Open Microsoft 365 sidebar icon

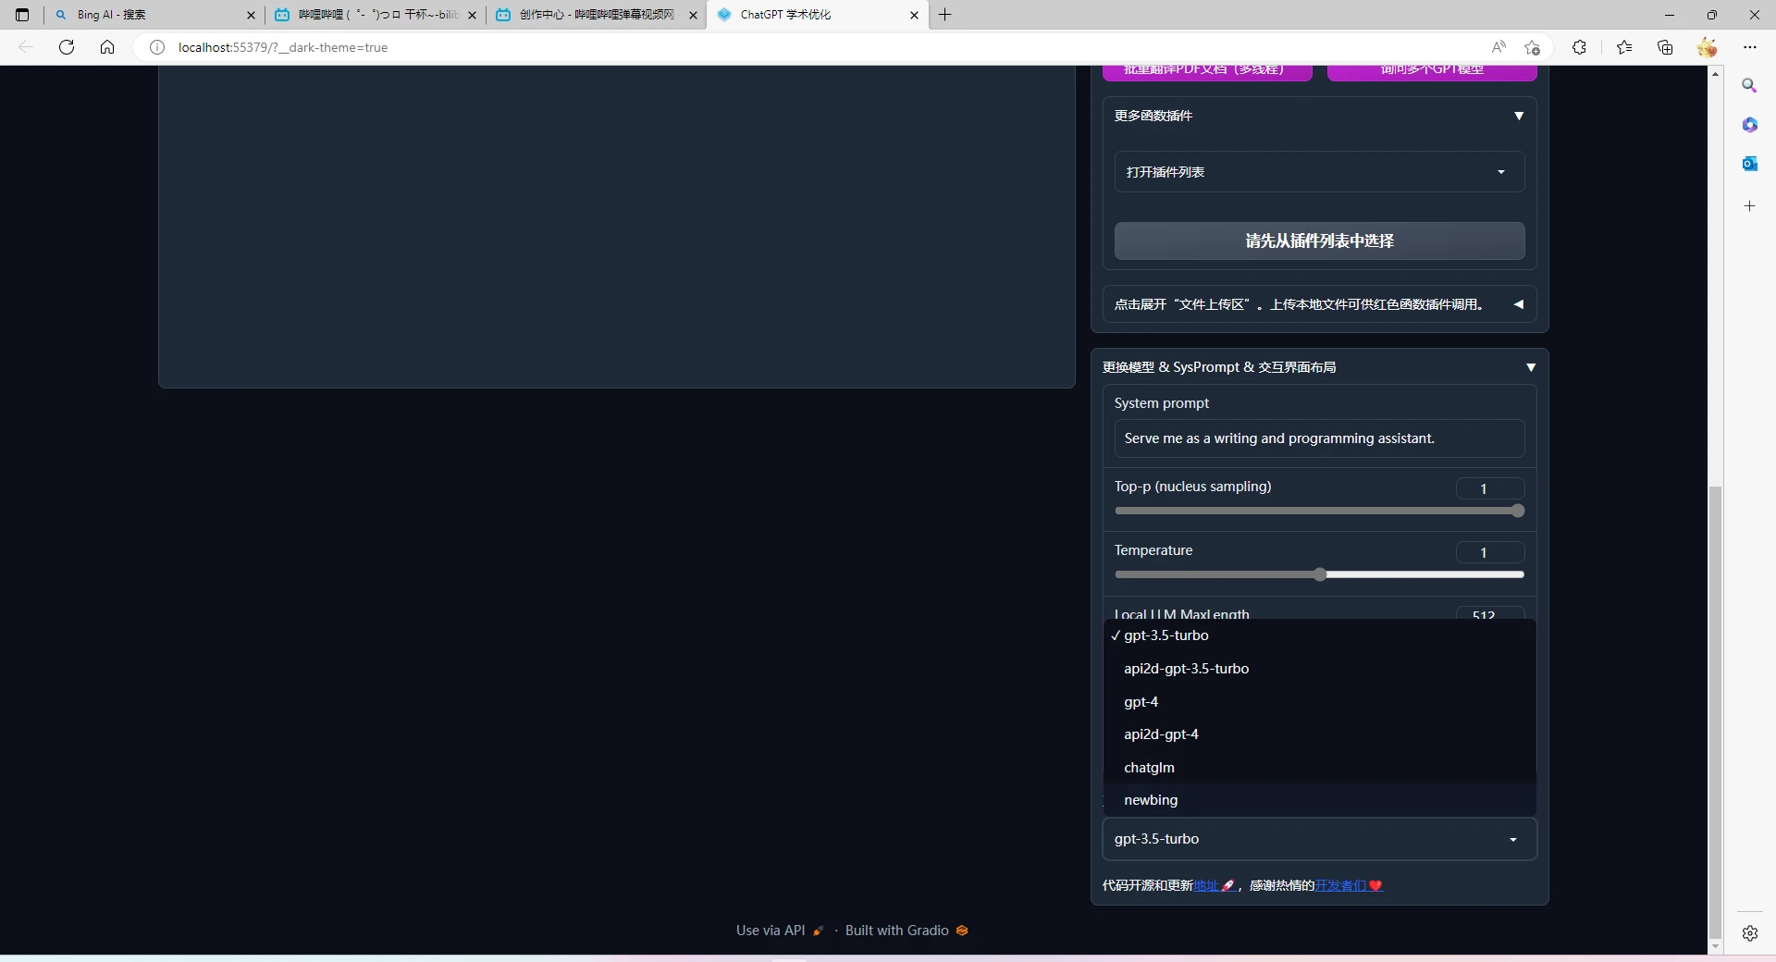[1749, 125]
